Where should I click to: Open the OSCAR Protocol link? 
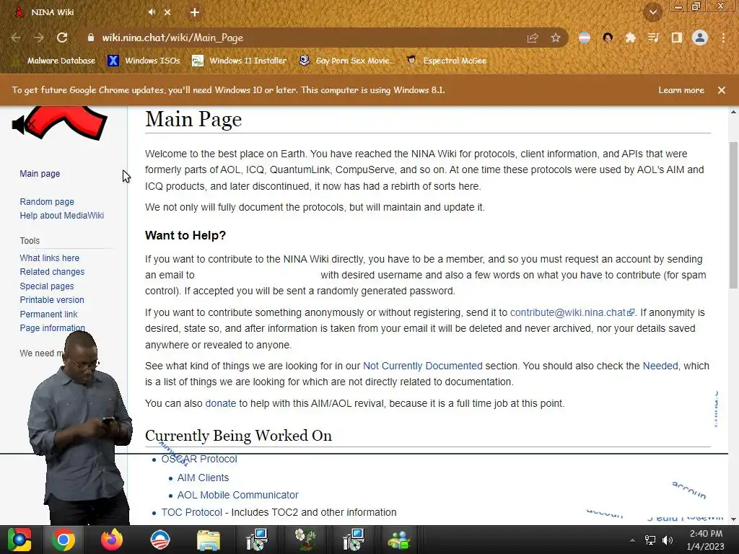point(199,459)
